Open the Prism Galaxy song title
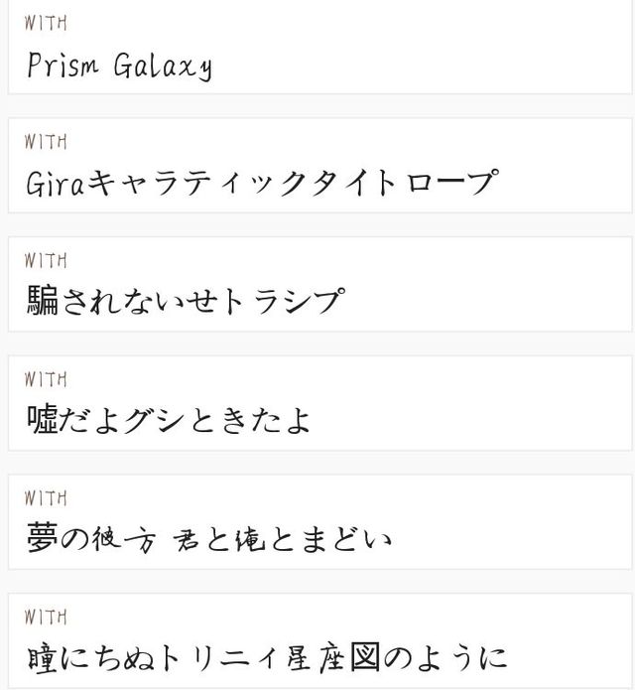The width and height of the screenshot is (635, 690). tap(120, 66)
